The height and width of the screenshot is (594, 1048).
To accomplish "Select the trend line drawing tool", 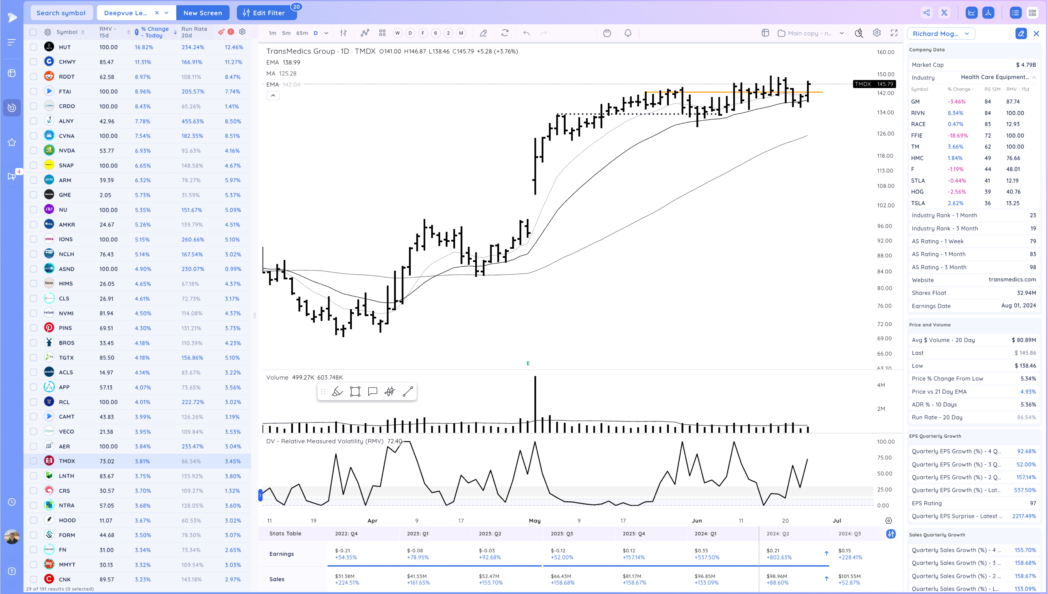I will point(408,392).
